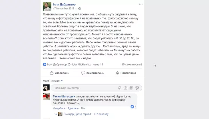
Task: Open the Most Relevant sorting dropdown
Action: 53,81
